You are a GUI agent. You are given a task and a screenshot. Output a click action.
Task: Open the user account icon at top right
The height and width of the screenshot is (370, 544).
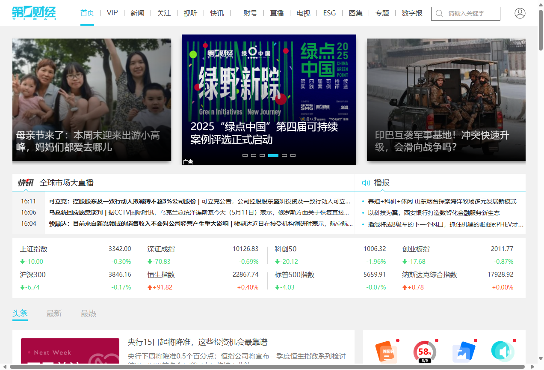point(520,13)
